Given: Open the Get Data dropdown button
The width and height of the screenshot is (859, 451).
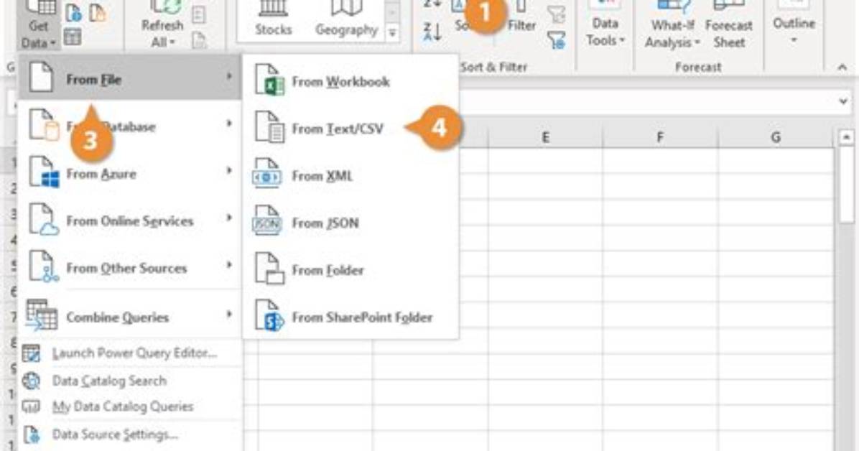Looking at the screenshot, I should click(x=38, y=24).
